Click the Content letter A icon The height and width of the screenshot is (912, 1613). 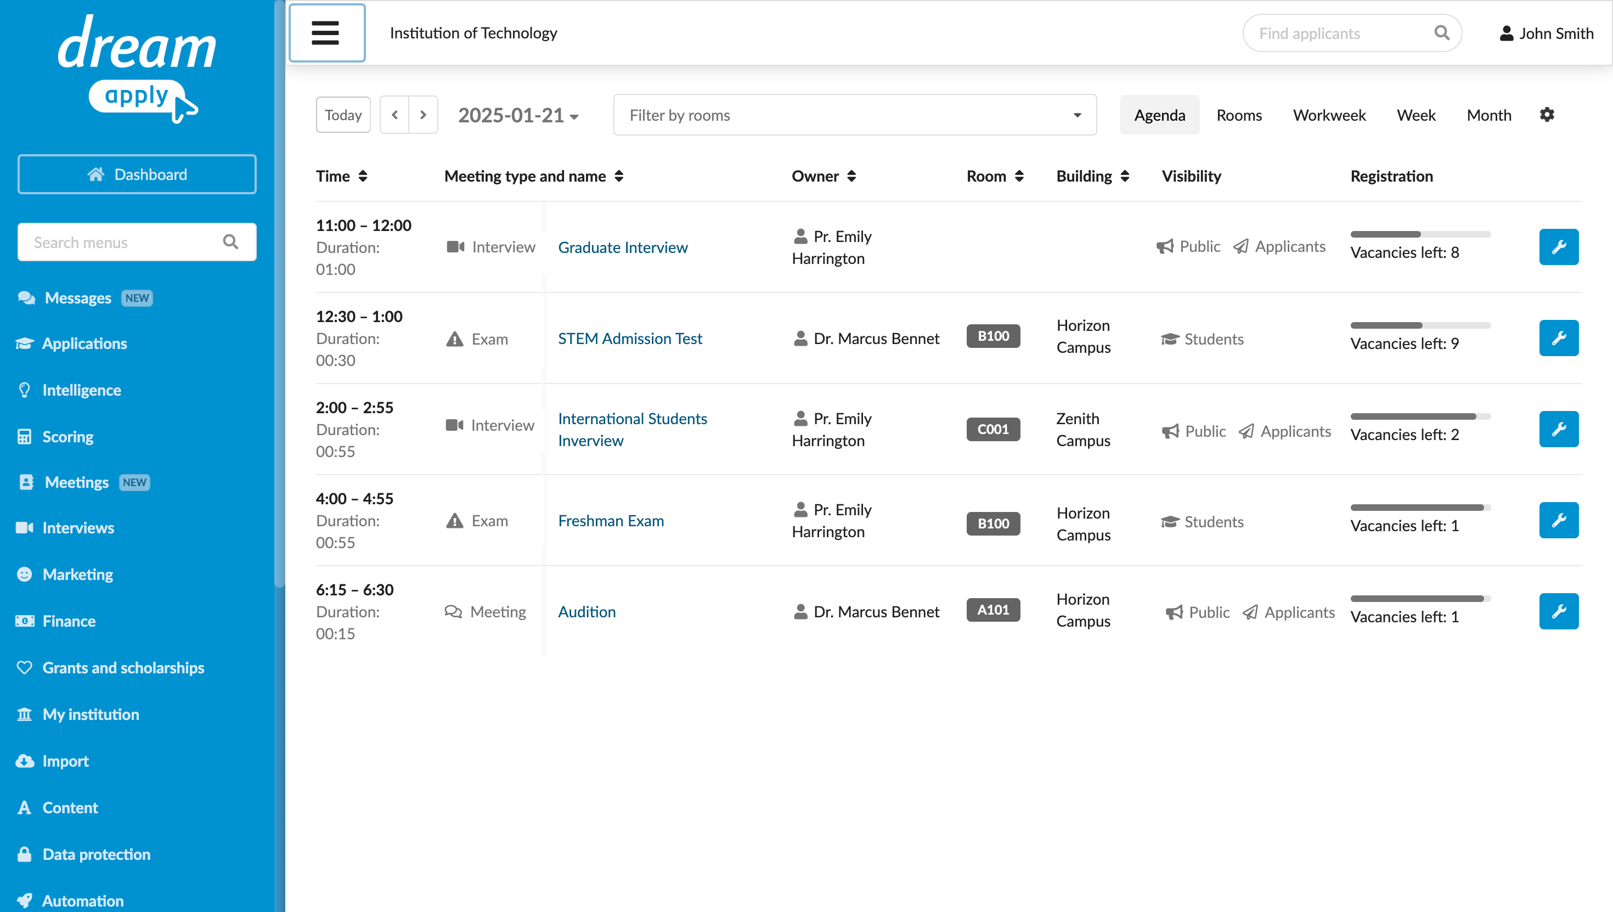25,807
